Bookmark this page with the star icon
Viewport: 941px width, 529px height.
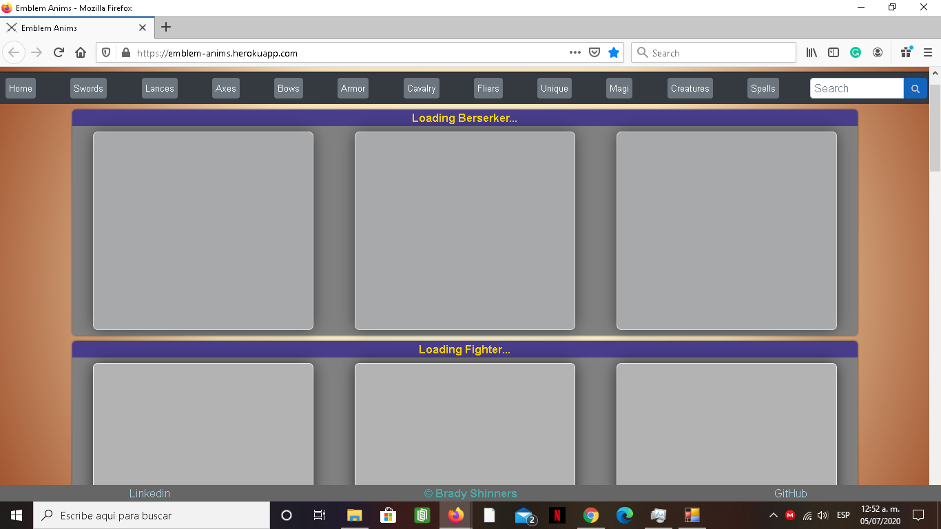tap(614, 53)
